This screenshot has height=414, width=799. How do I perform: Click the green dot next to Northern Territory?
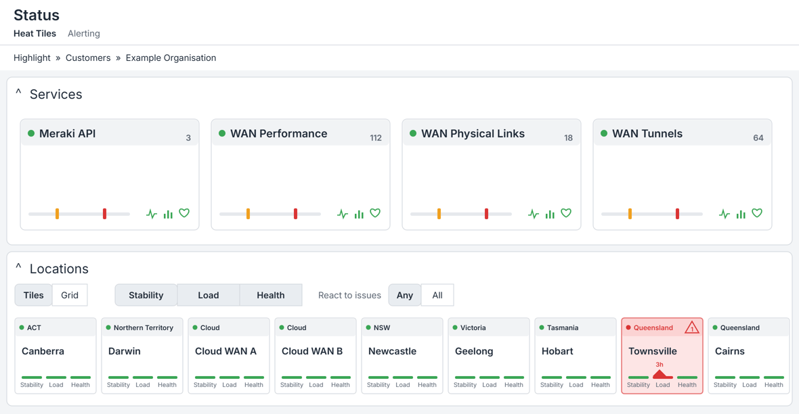108,327
